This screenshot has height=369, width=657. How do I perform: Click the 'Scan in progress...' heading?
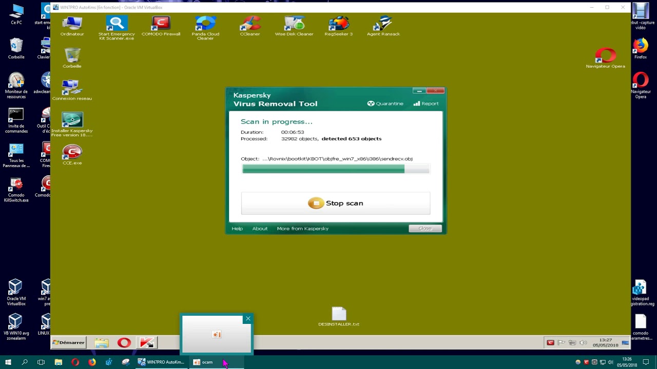pyautogui.click(x=277, y=122)
